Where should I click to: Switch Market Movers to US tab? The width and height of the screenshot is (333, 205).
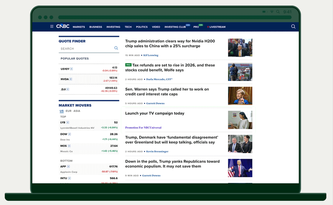[x=61, y=111]
